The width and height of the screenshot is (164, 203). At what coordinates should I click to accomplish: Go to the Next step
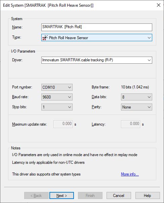(62, 196)
